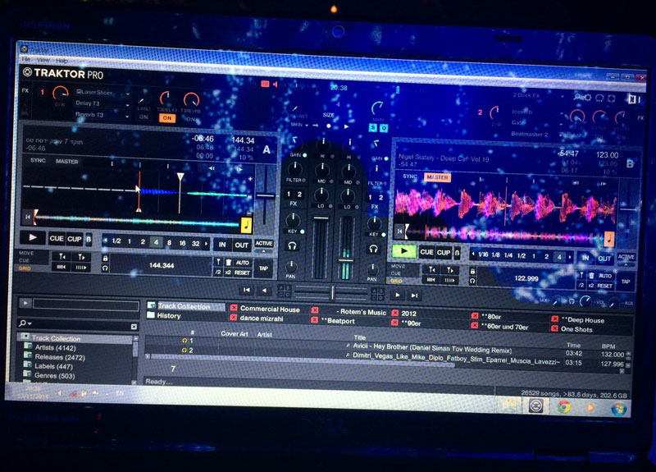Viewport: 656px width, 472px height.
Task: Click the TAP button on Deck A
Action: (263, 268)
